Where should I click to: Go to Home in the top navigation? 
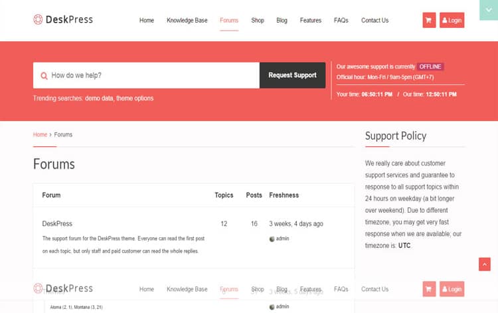(x=147, y=21)
